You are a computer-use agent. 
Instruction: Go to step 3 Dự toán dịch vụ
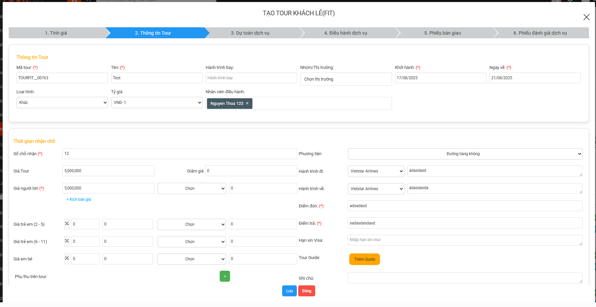pyautogui.click(x=250, y=33)
